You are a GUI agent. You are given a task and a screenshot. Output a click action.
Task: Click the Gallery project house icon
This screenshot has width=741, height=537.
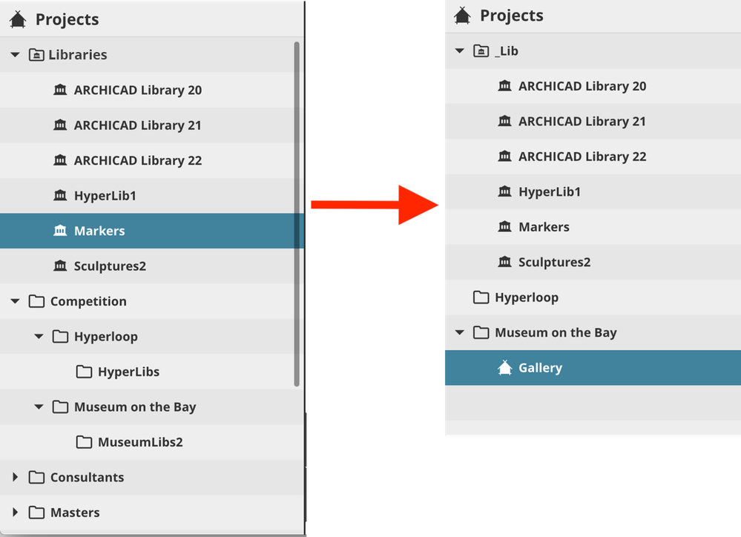point(505,367)
